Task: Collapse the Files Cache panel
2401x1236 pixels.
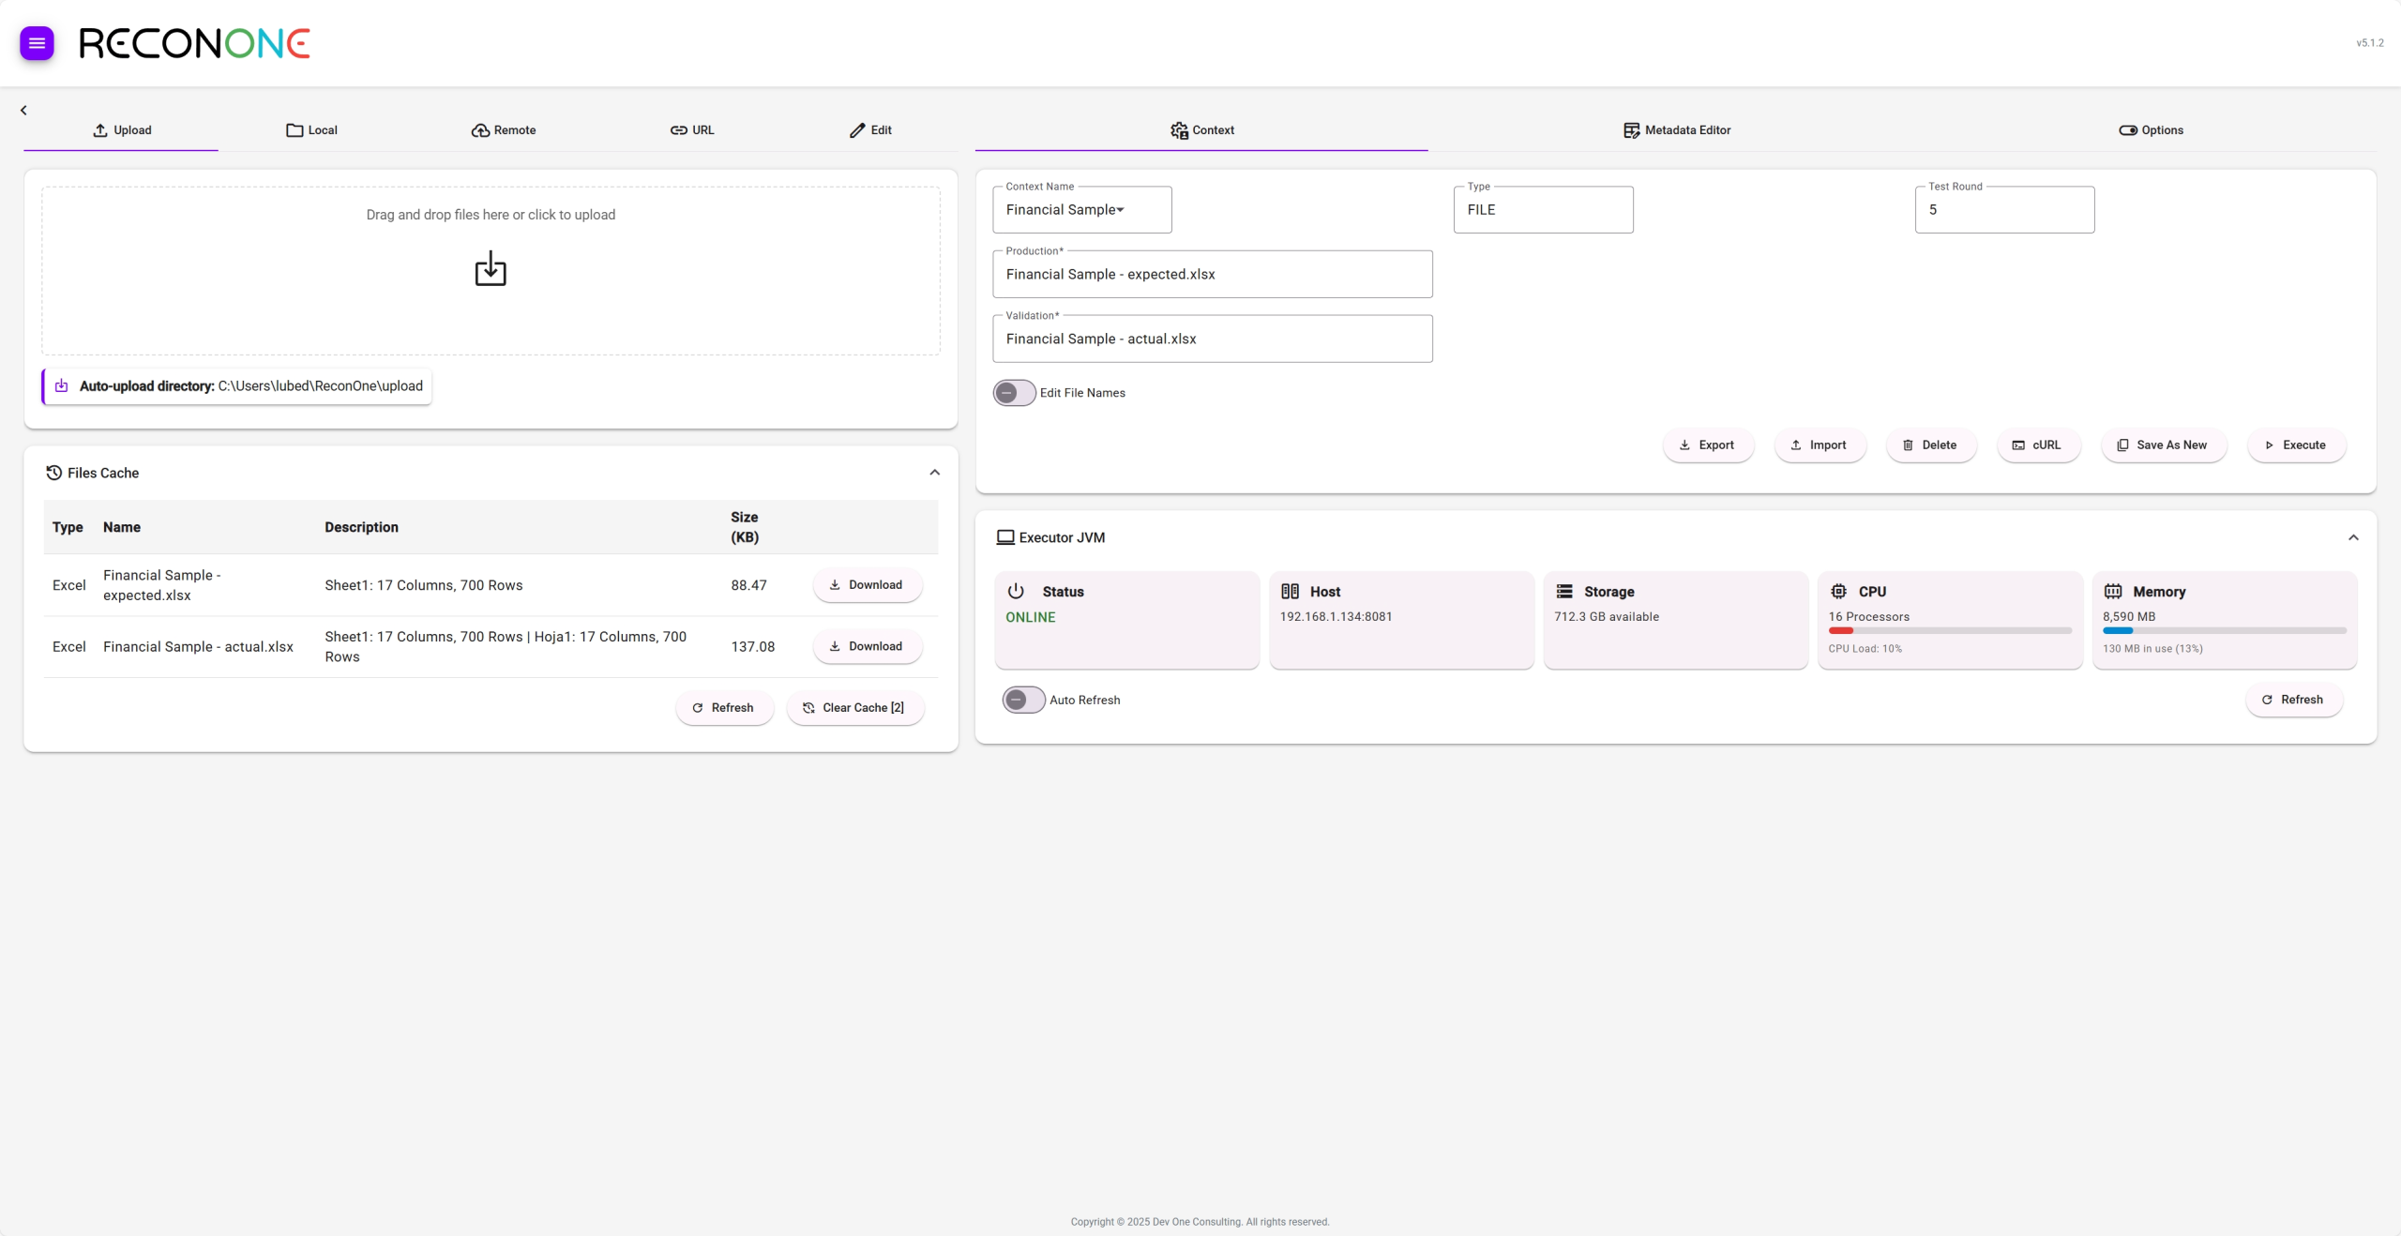Action: (934, 473)
